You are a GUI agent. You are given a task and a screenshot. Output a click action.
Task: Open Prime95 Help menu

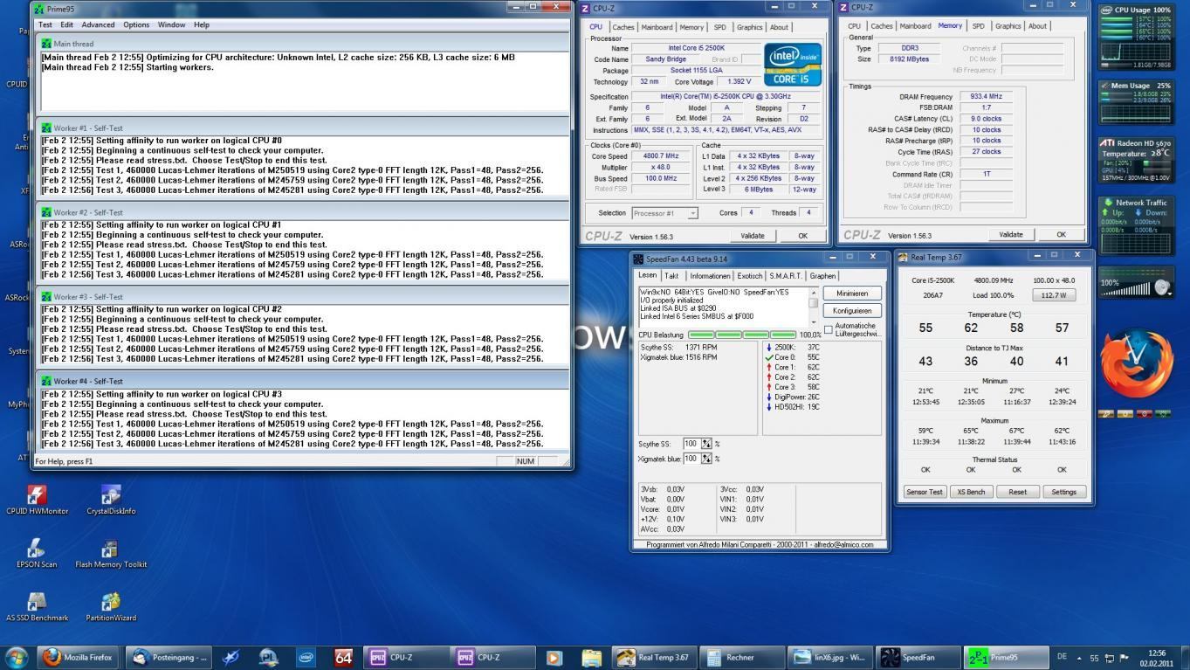tap(202, 24)
